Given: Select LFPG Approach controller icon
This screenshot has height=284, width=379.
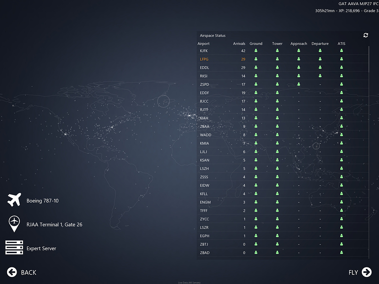Looking at the screenshot, I should [x=299, y=59].
